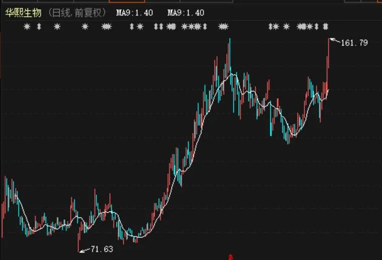Click the first MA9:1.40 indicator label
The image size is (382, 260).
(x=134, y=13)
